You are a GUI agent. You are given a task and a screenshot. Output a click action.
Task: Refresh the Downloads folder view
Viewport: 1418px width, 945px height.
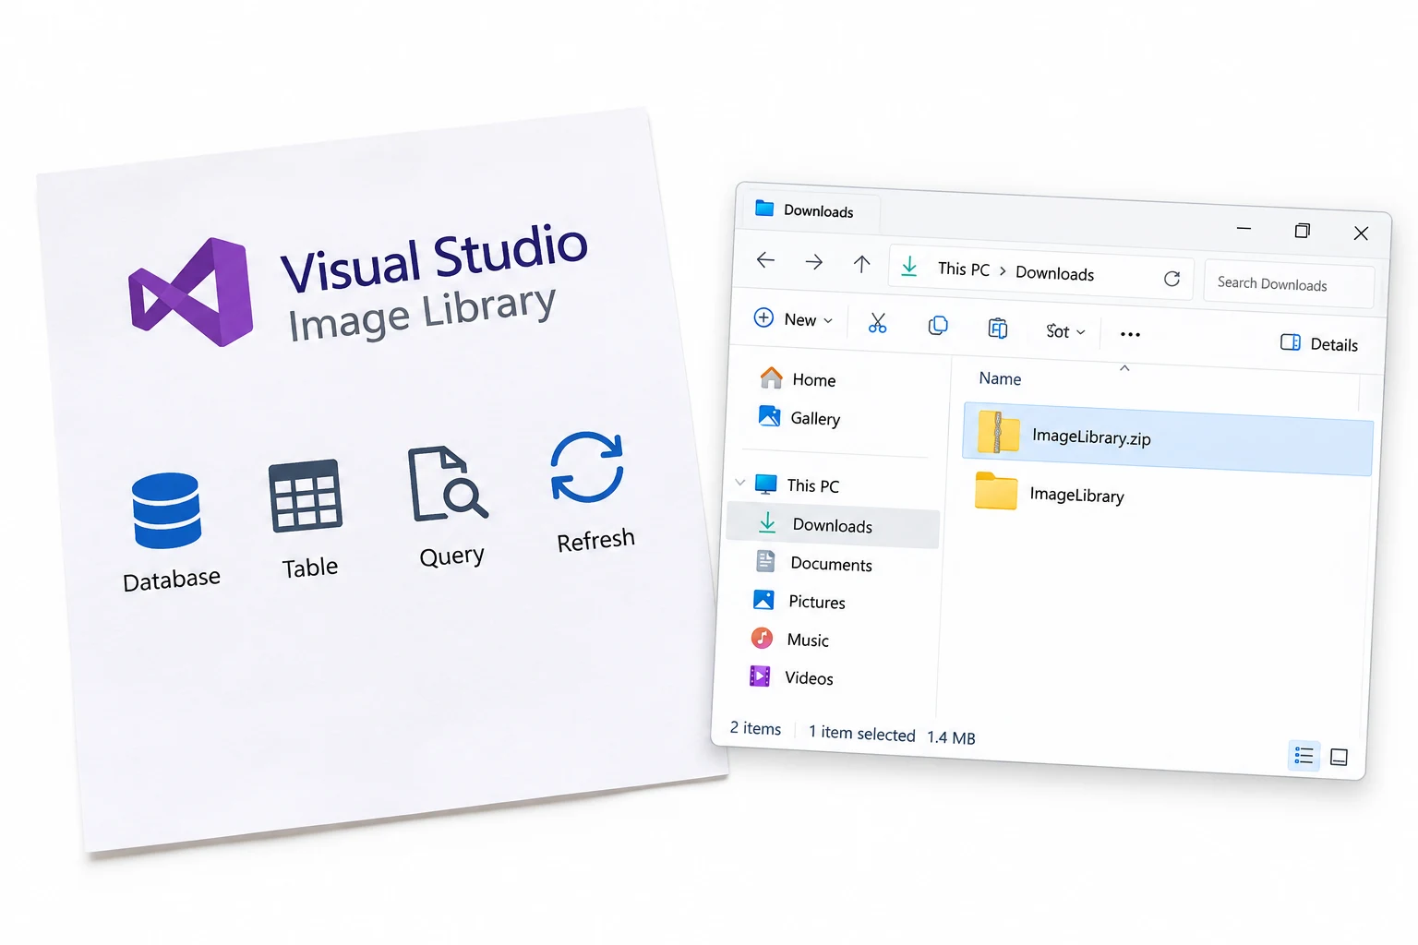click(x=1172, y=279)
